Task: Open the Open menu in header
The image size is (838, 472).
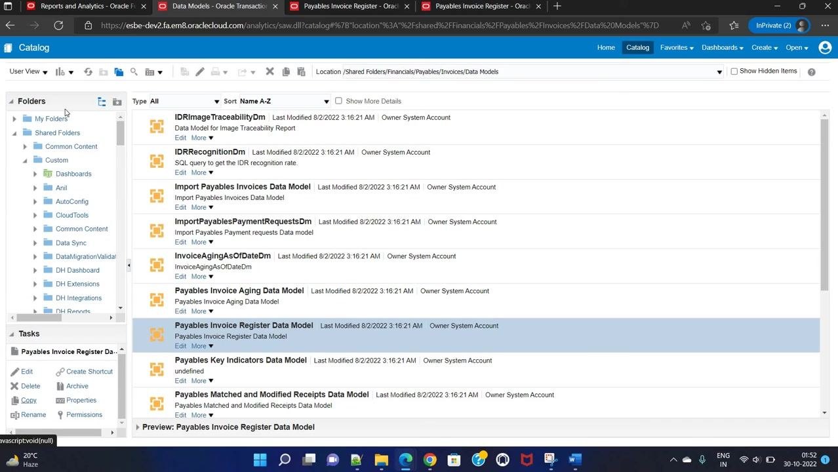Action: 797,47
